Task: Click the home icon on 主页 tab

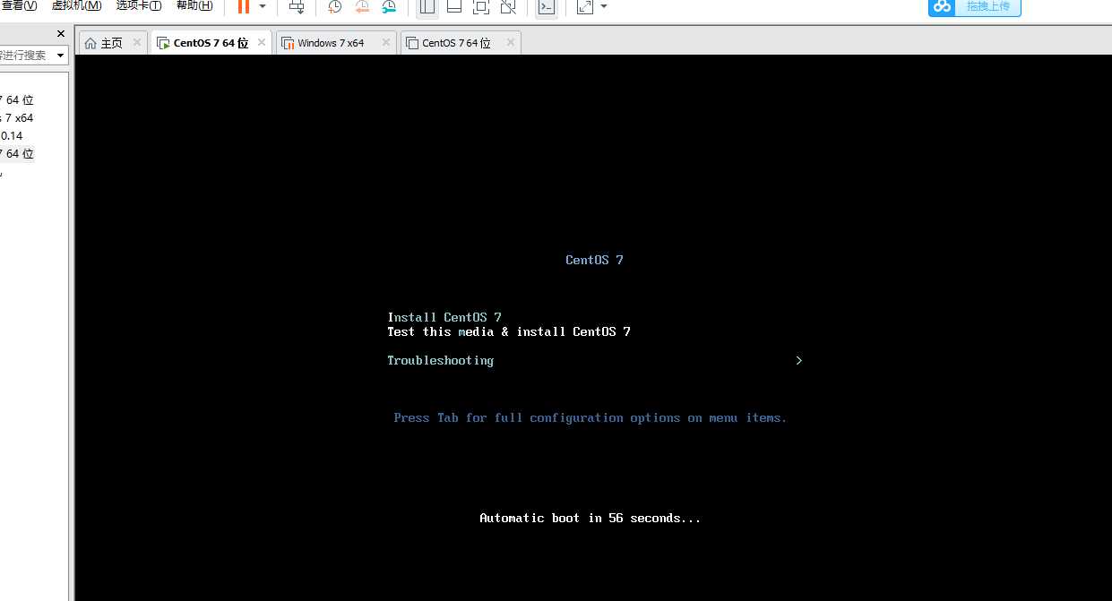Action: pyautogui.click(x=91, y=43)
